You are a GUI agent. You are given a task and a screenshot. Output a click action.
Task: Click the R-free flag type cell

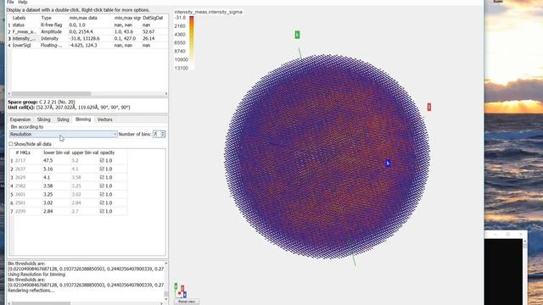pyautogui.click(x=51, y=25)
